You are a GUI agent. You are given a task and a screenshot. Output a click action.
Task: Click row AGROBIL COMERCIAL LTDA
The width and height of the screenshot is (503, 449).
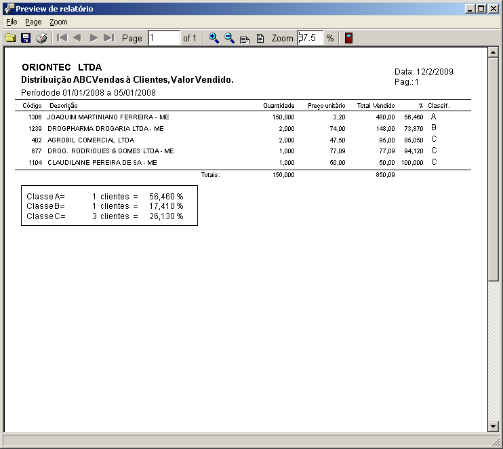coord(243,140)
